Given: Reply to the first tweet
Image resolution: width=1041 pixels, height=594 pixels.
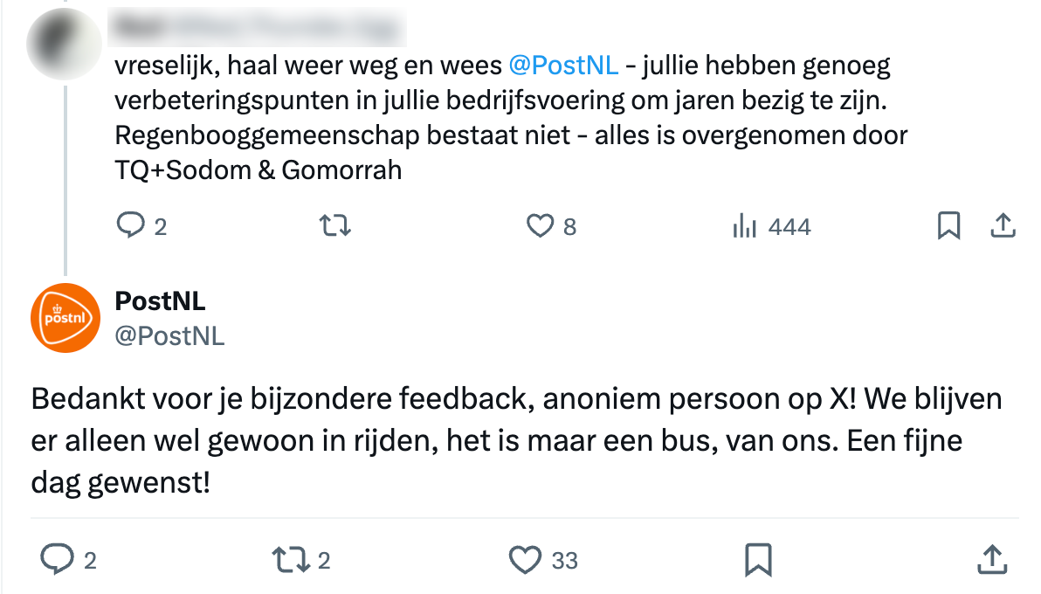Looking at the screenshot, I should coord(130,225).
